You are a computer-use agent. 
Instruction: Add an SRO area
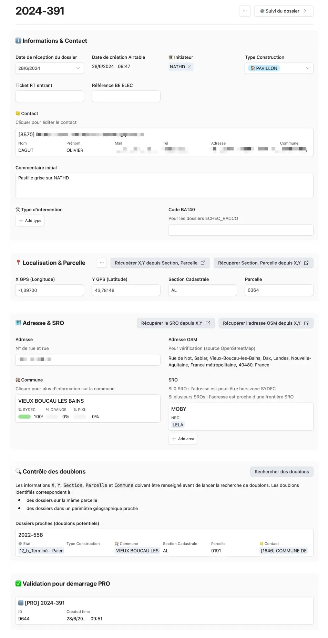tap(183, 439)
